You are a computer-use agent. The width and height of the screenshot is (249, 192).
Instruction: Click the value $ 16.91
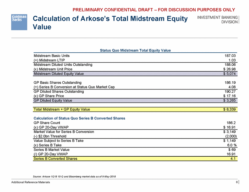tap(230, 127)
